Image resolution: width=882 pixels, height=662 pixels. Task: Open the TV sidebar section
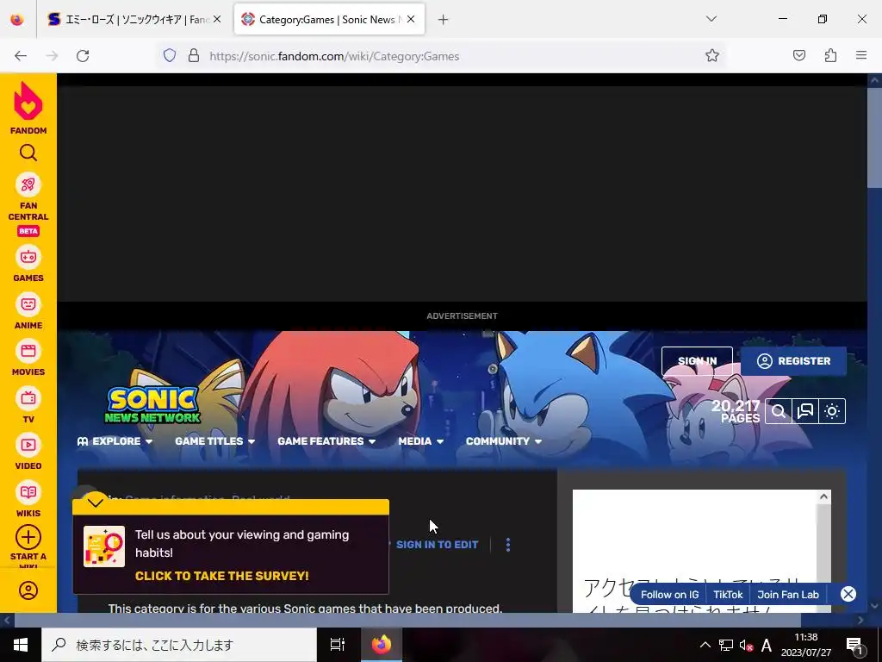tap(28, 405)
